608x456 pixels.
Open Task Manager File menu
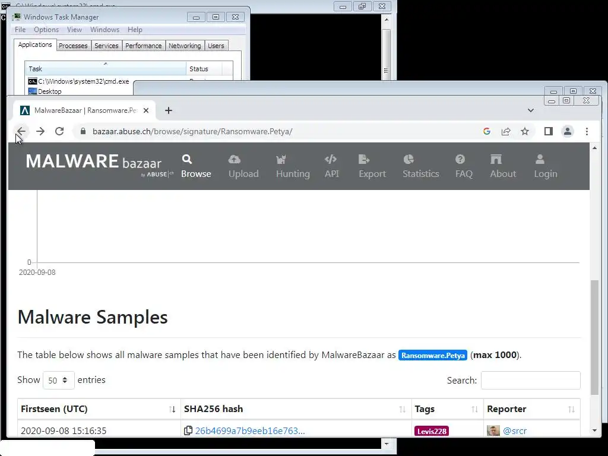[20, 30]
